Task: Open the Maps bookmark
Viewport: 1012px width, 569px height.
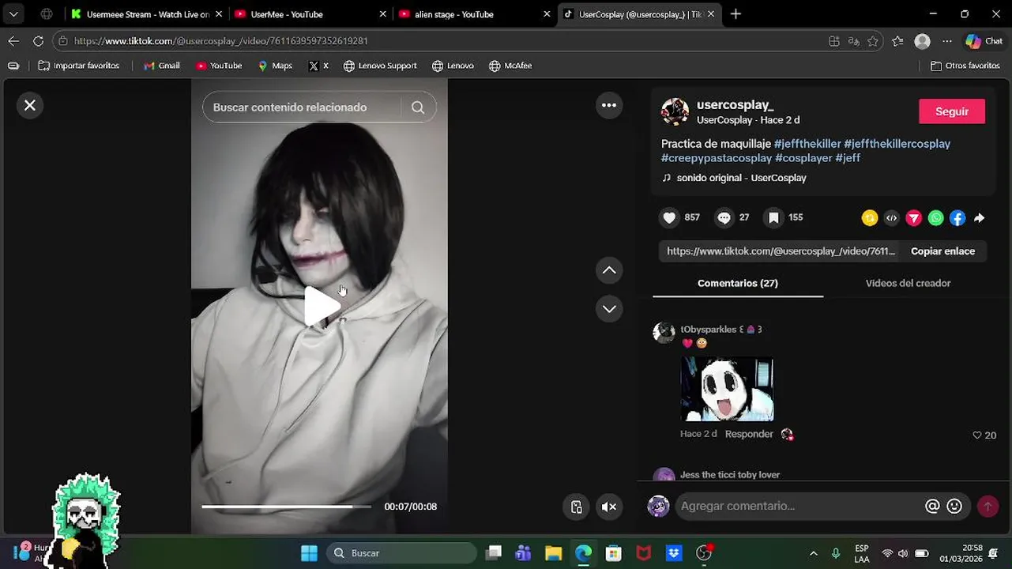Action: pyautogui.click(x=275, y=66)
